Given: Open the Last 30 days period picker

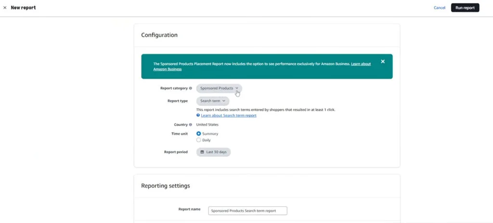Looking at the screenshot, I should click(x=213, y=152).
